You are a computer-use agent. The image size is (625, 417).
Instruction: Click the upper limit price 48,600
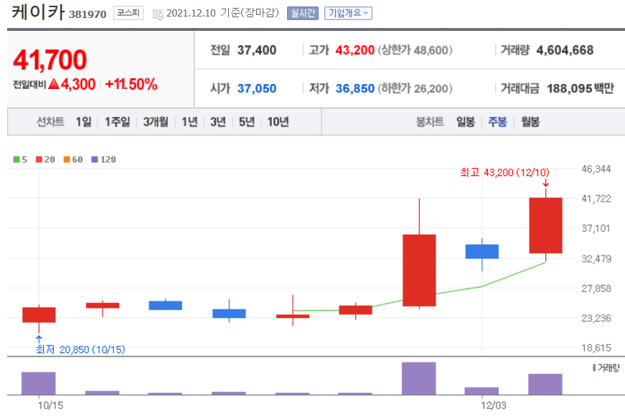point(431,50)
